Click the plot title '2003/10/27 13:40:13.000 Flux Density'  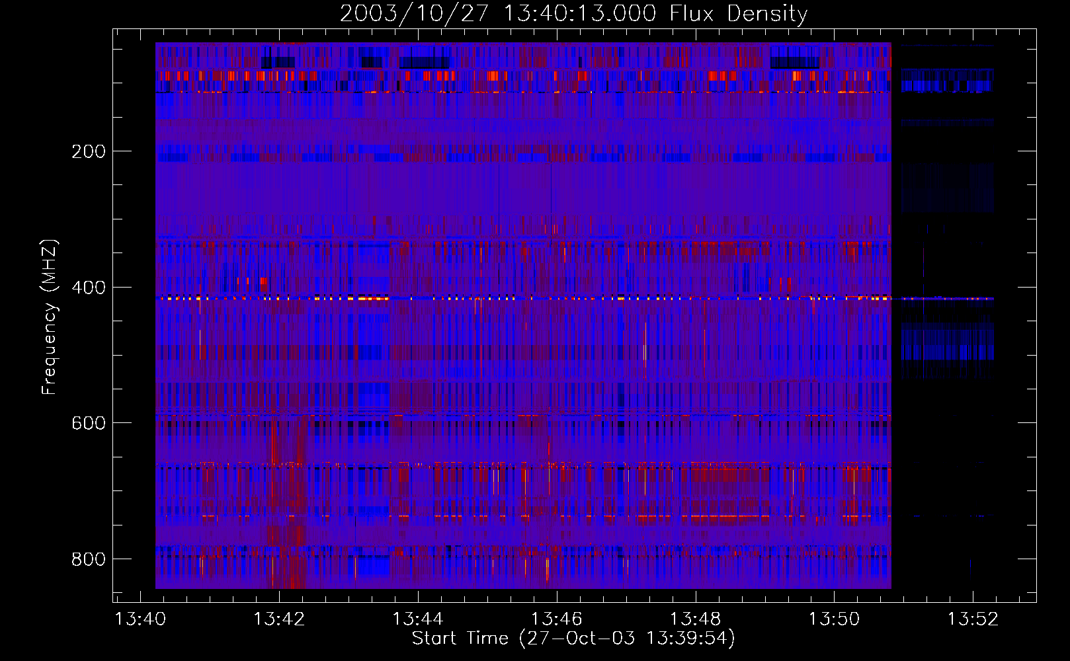click(x=573, y=14)
